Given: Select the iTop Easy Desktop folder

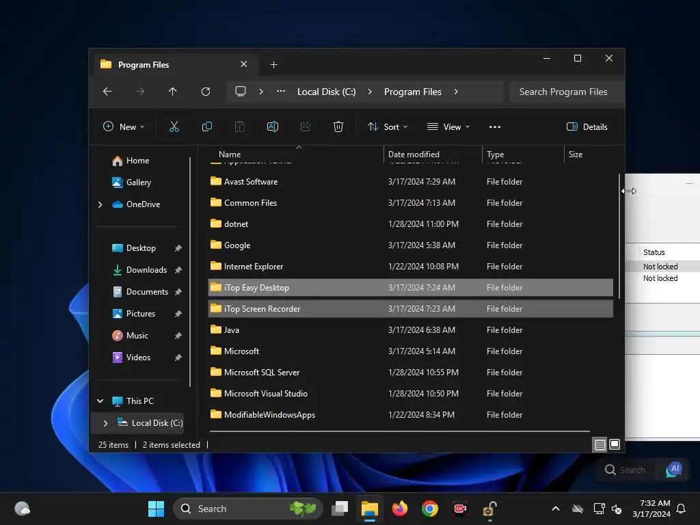Looking at the screenshot, I should click(x=410, y=288).
